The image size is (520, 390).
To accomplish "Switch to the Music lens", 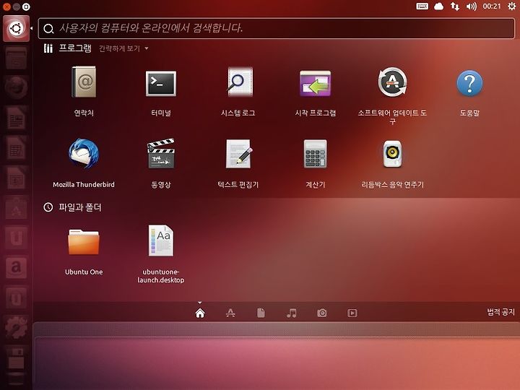I will click(292, 313).
